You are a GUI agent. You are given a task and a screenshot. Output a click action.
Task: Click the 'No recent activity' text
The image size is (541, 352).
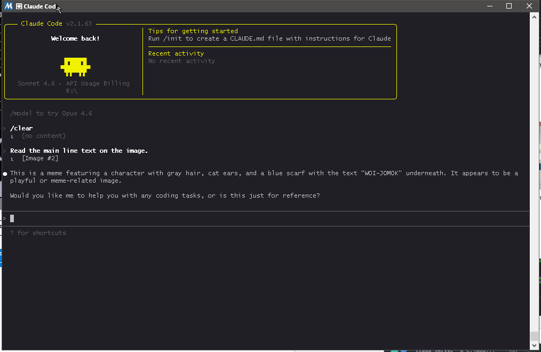tap(181, 61)
